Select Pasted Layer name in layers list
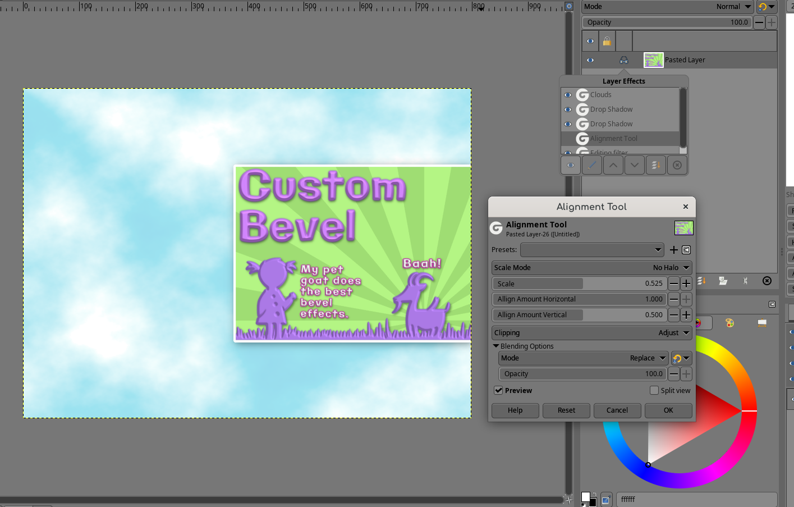The image size is (794, 507). tap(685, 60)
